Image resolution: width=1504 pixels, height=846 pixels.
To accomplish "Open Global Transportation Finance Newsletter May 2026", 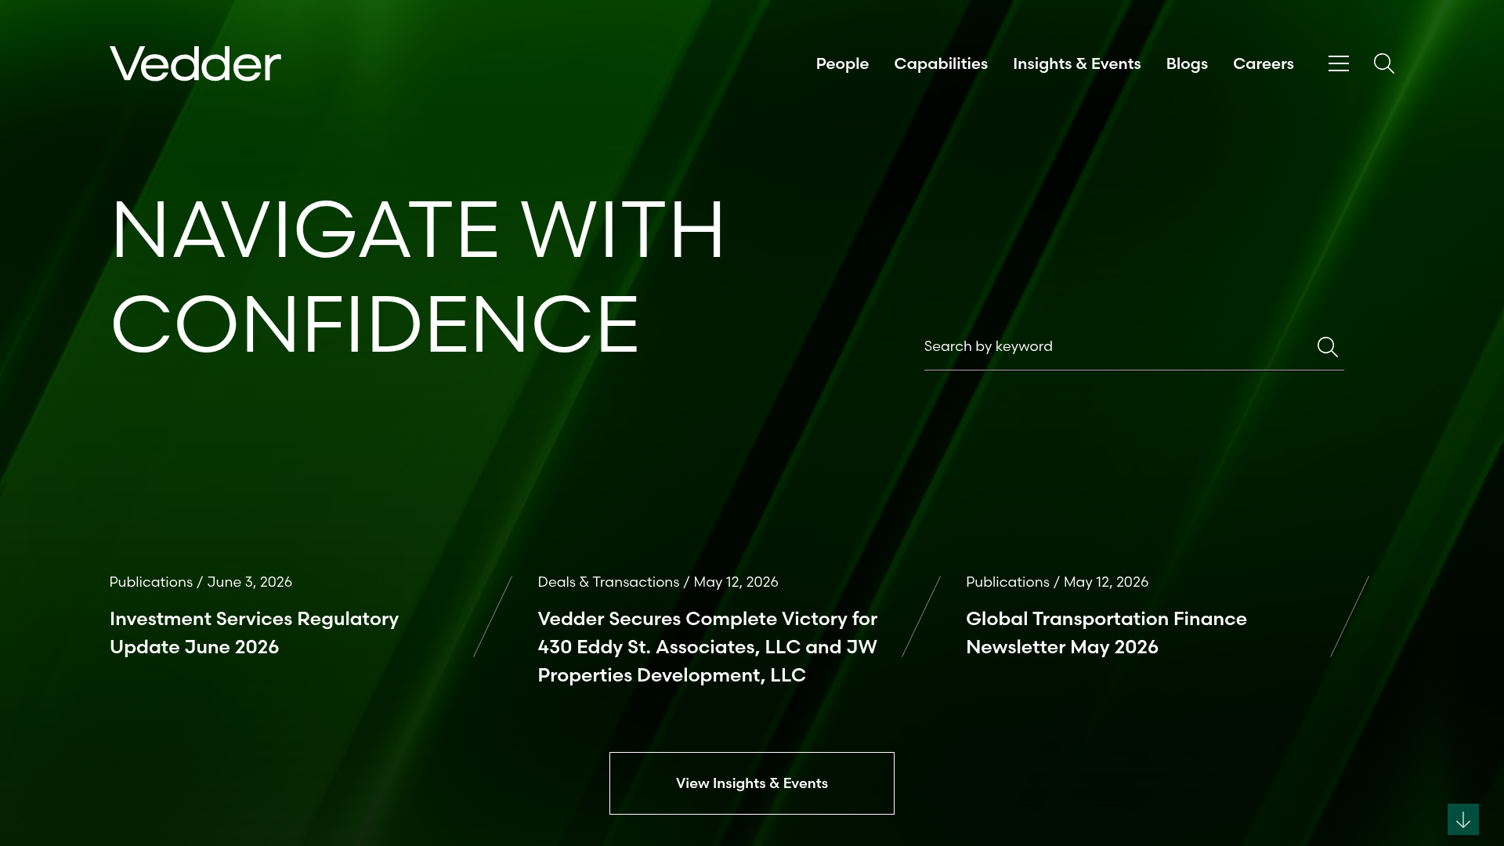I will [x=1106, y=633].
